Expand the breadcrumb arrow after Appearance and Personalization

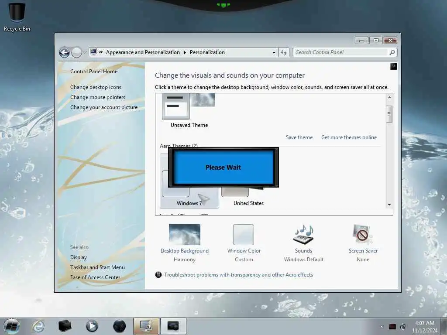point(185,52)
